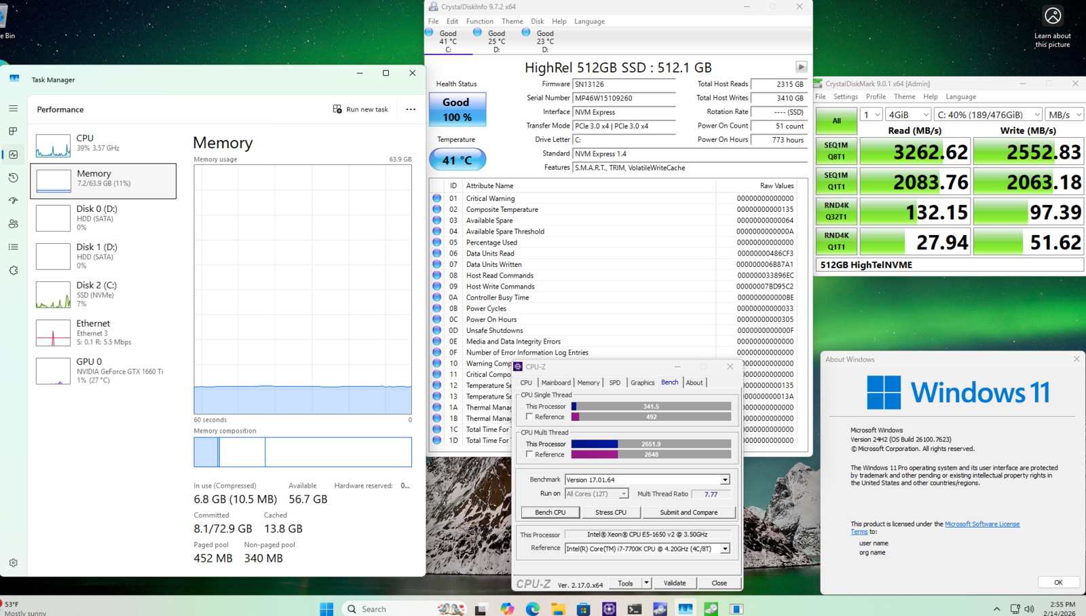Open the Reference processor dropdown in CPU-Z
This screenshot has height=616, width=1086.
(x=725, y=549)
